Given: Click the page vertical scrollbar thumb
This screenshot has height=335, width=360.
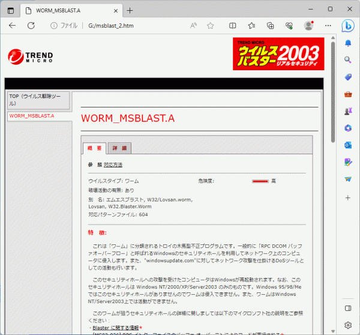Looking at the screenshot, I should pyautogui.click(x=333, y=92).
